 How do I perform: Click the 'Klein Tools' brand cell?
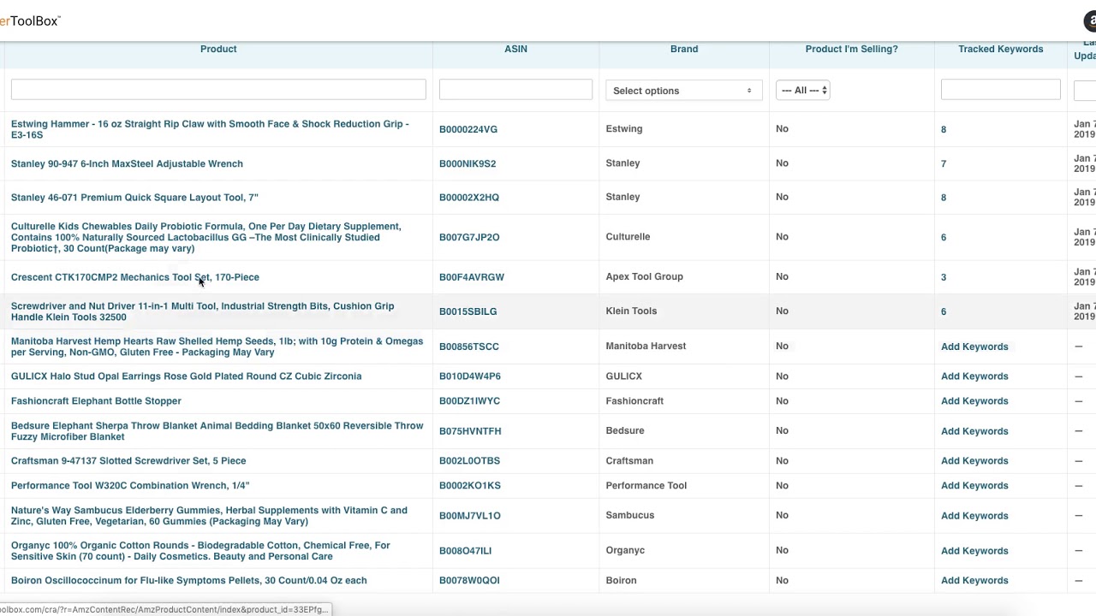(631, 311)
